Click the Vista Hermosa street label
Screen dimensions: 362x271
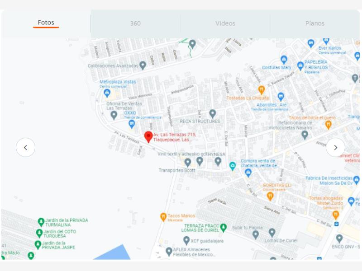(x=140, y=96)
